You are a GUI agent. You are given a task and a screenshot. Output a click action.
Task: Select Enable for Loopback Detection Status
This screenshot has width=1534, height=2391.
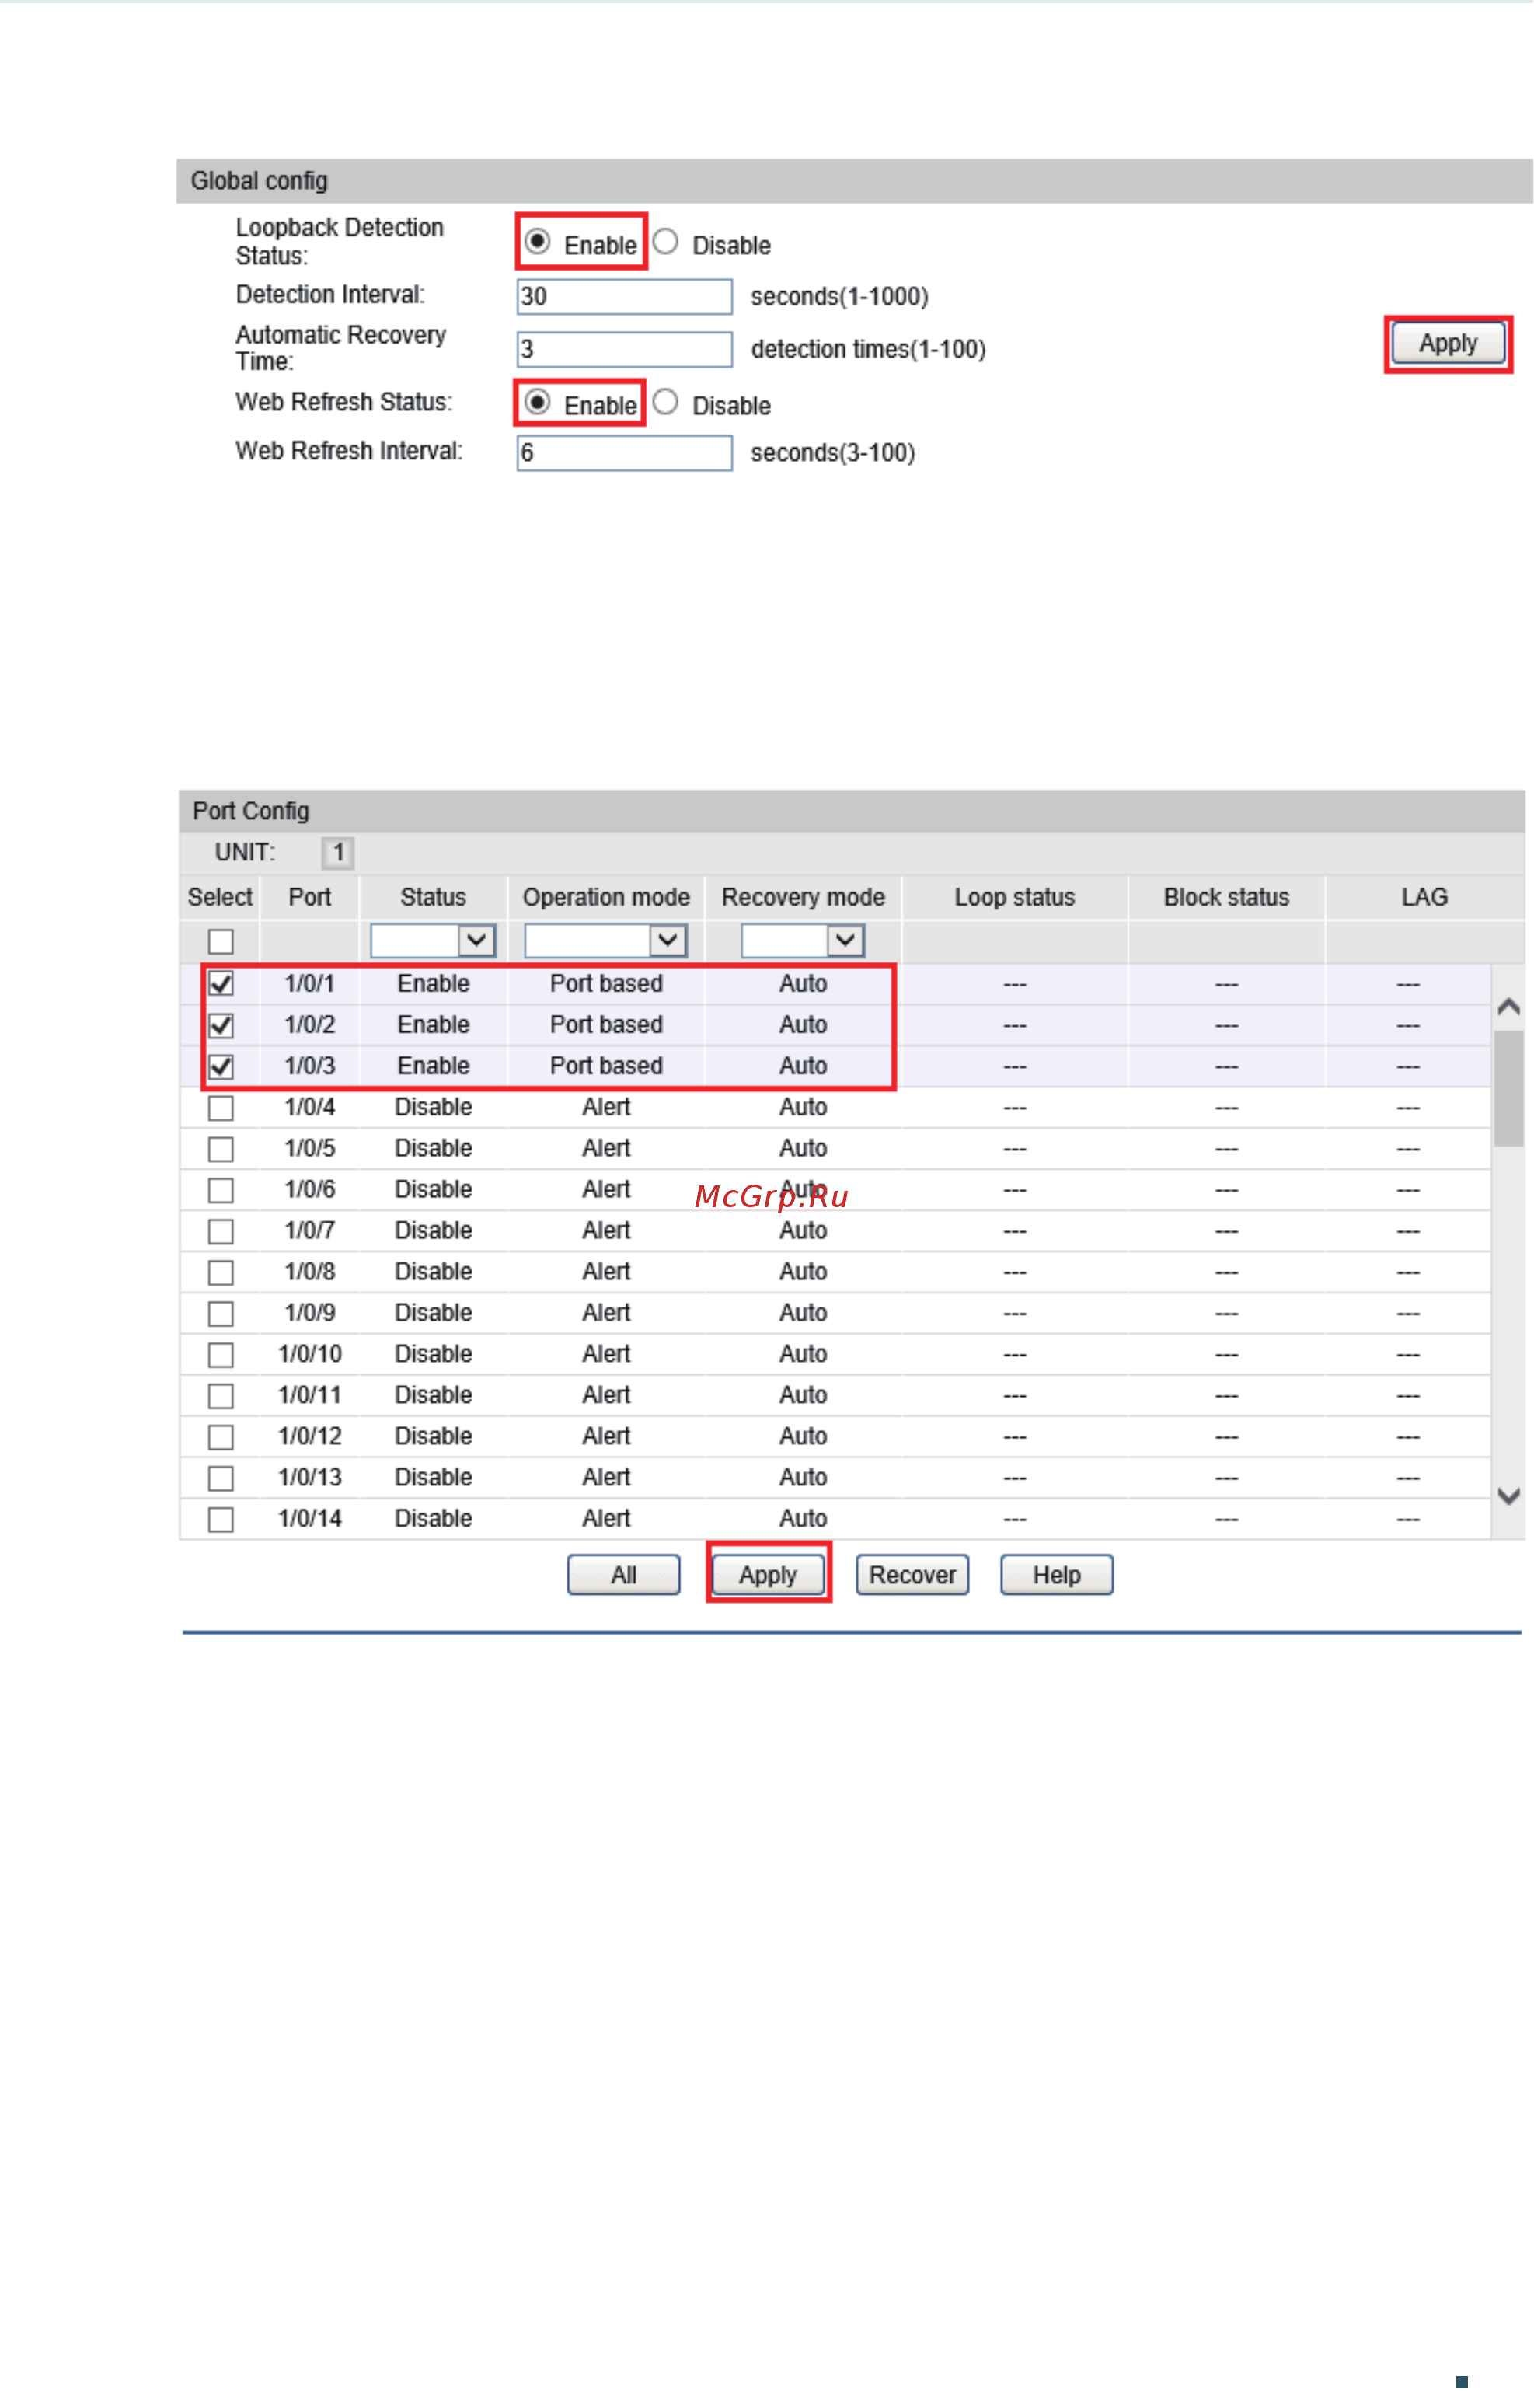pos(537,241)
